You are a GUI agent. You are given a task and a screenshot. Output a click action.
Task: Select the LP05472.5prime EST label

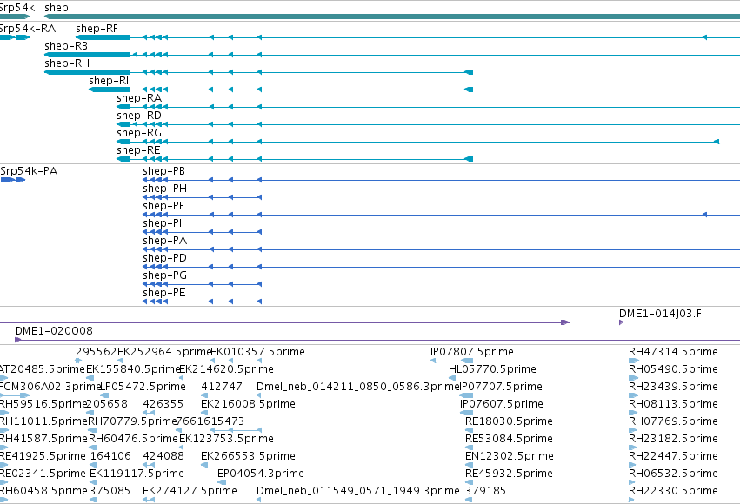tap(143, 387)
